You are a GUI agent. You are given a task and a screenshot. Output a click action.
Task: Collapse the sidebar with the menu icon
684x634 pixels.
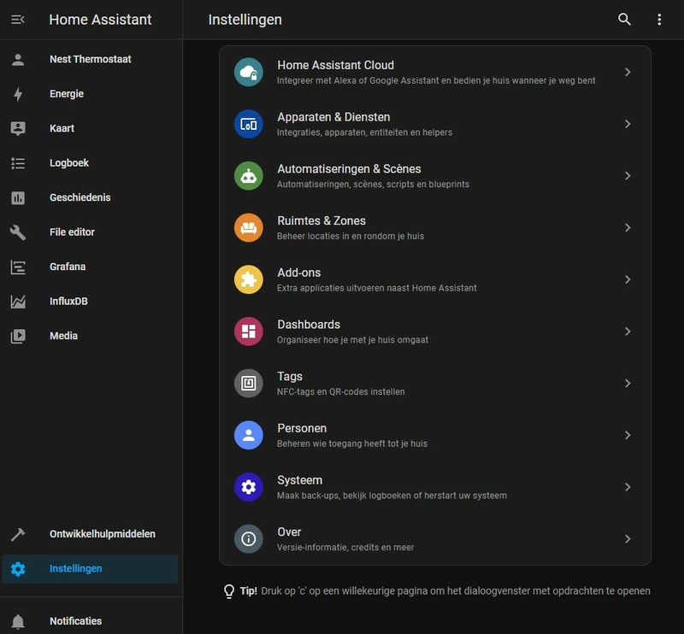pyautogui.click(x=18, y=20)
